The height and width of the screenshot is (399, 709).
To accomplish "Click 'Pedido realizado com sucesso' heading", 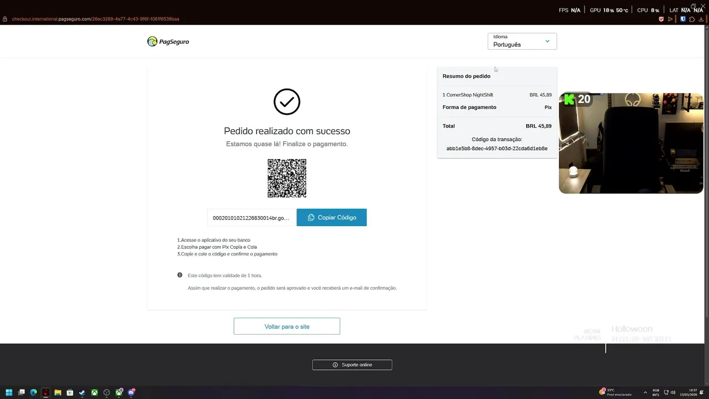I will pyautogui.click(x=287, y=131).
